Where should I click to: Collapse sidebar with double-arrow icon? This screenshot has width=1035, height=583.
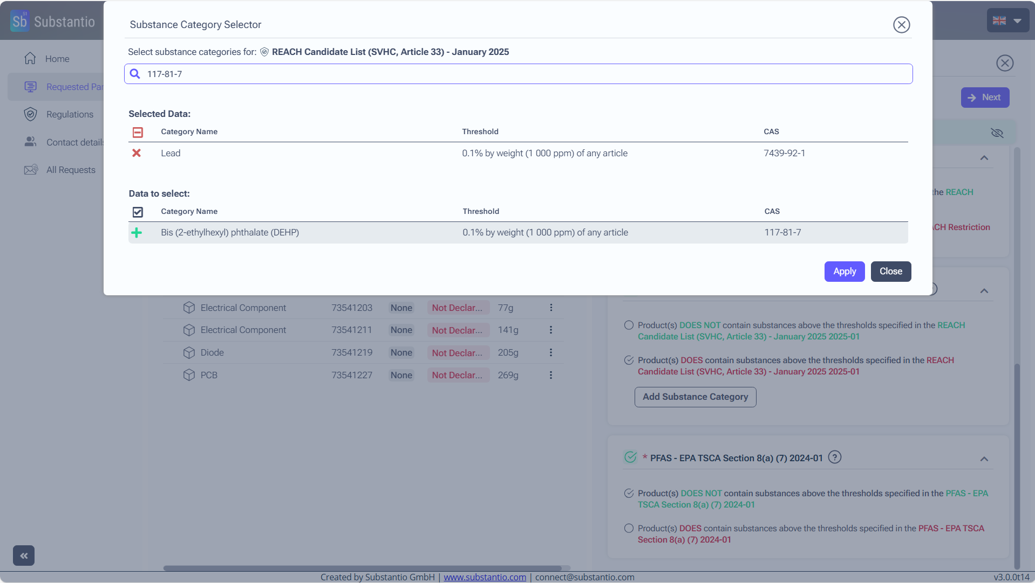point(24,556)
